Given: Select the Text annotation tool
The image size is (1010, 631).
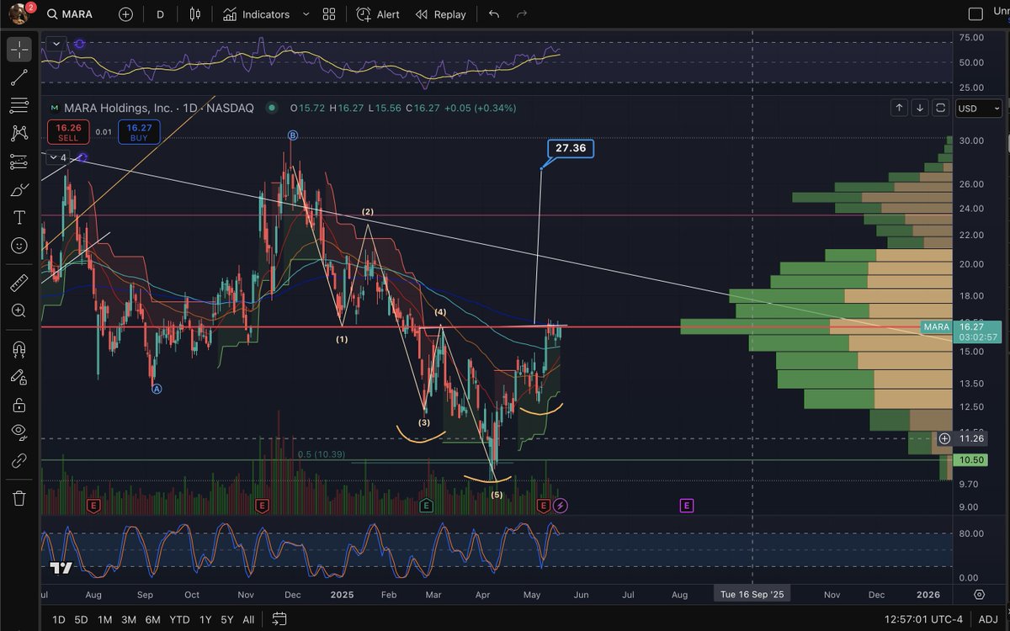Looking at the screenshot, I should 19,218.
